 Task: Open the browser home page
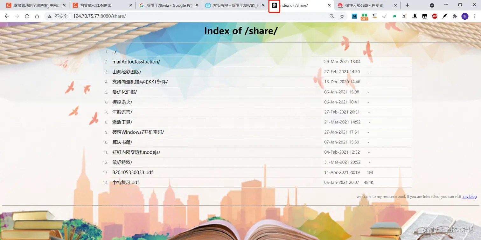(x=37, y=16)
